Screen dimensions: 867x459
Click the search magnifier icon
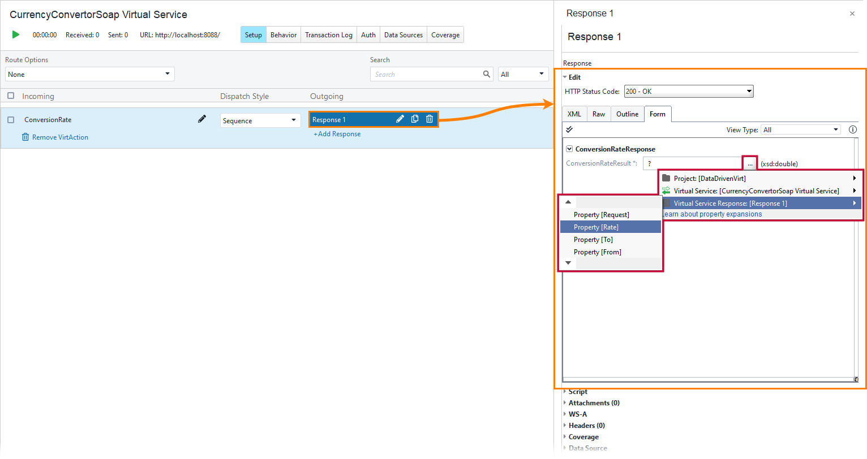487,74
